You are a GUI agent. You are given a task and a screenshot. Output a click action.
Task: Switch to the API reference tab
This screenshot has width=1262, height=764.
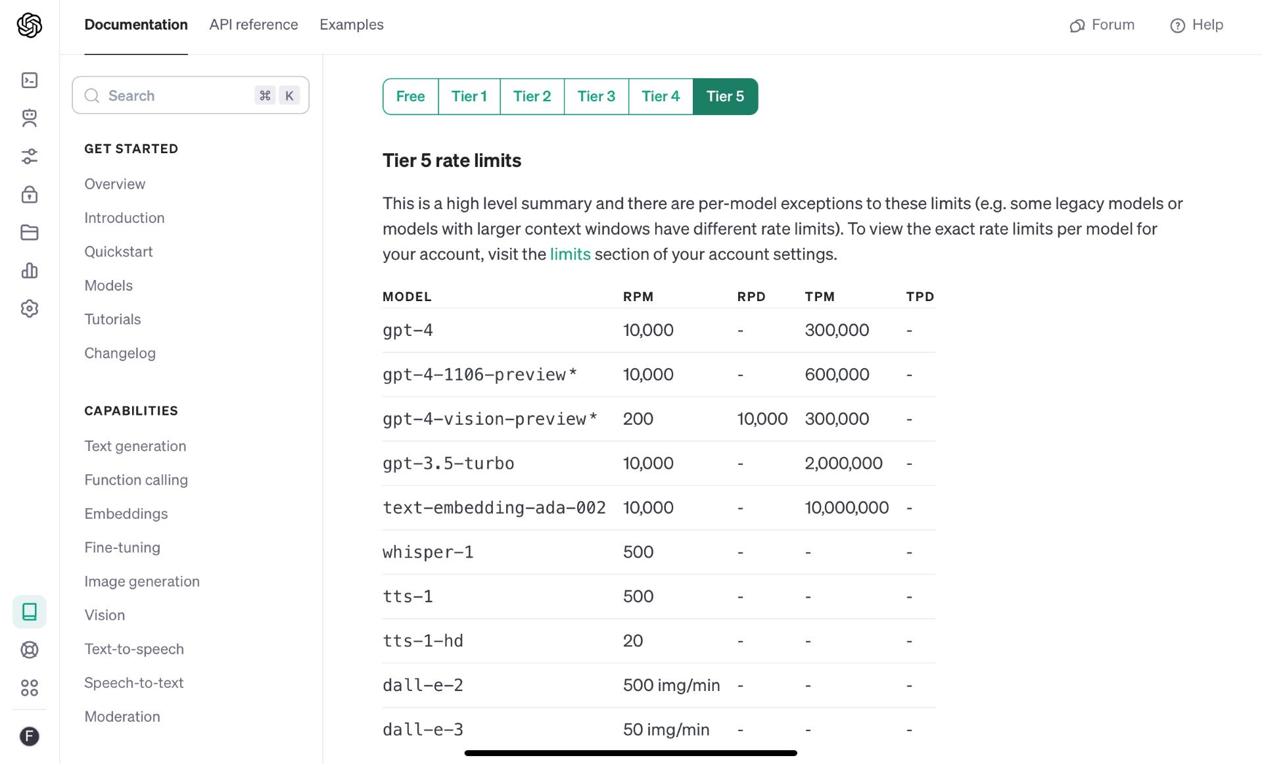(254, 25)
